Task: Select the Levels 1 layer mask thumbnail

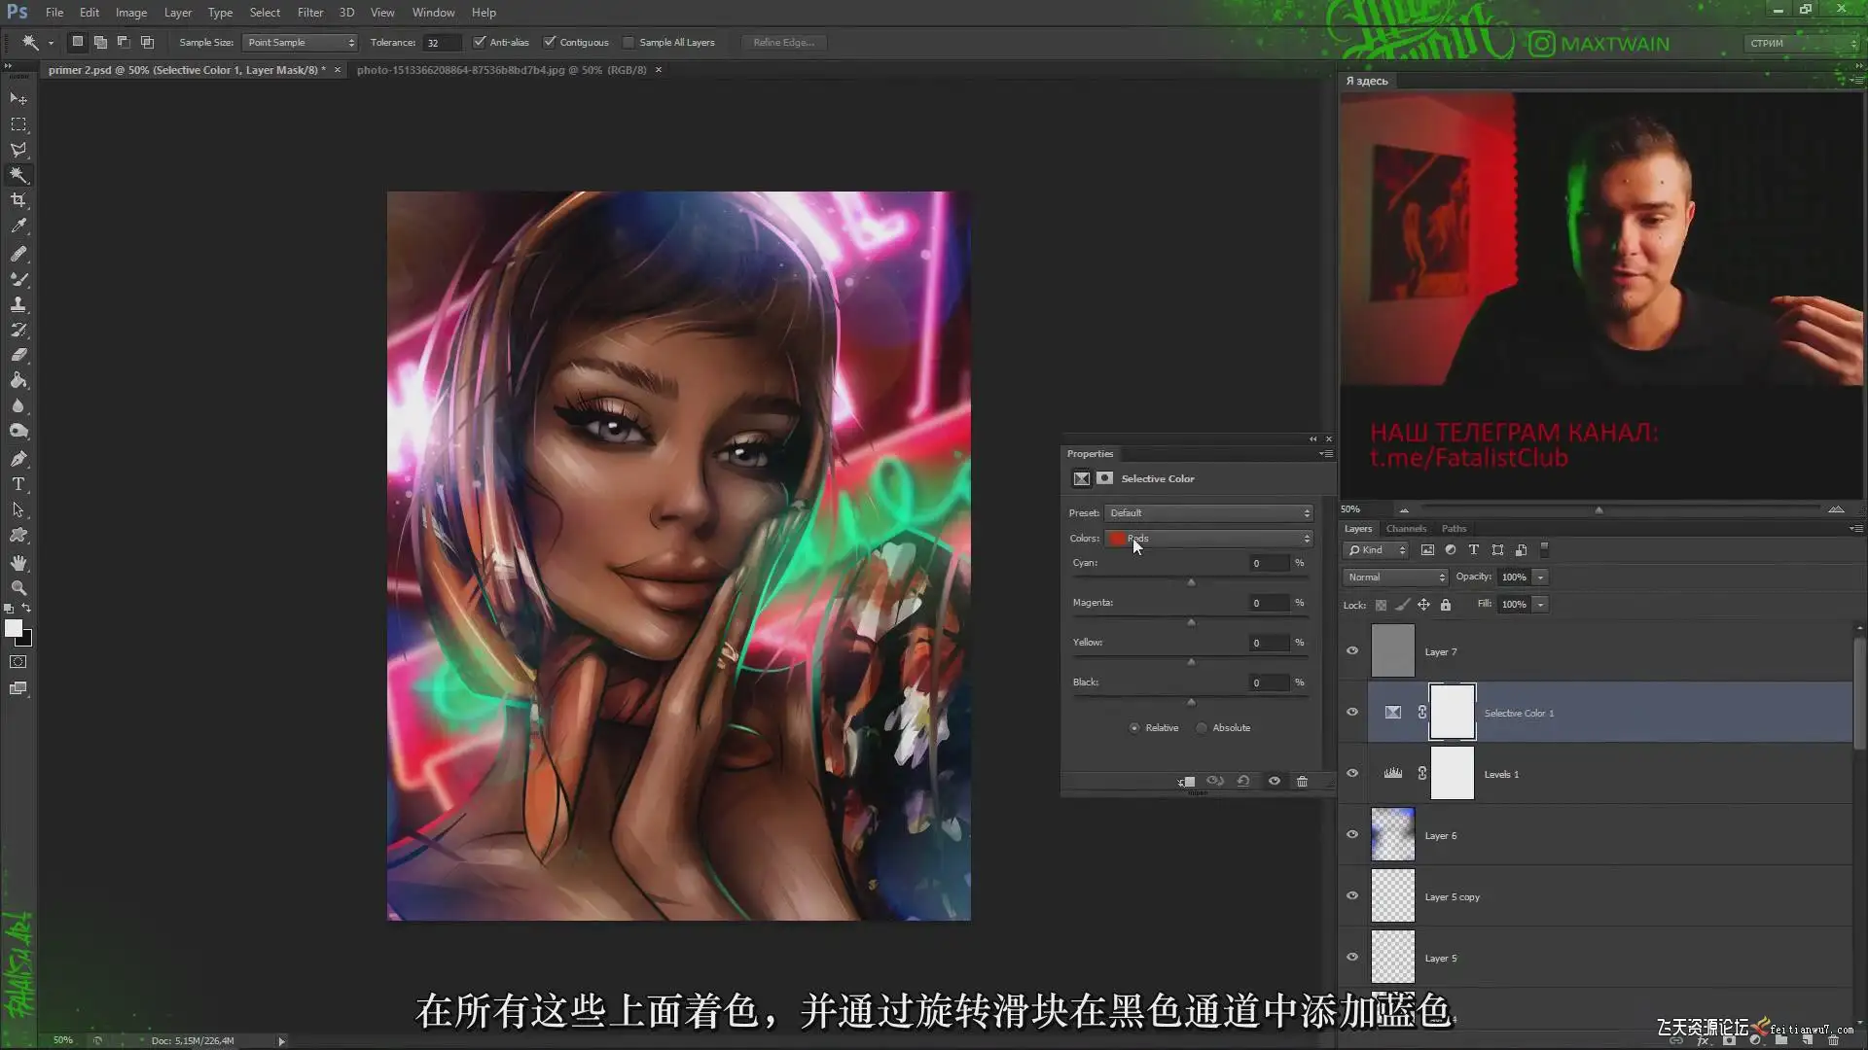Action: [1452, 774]
